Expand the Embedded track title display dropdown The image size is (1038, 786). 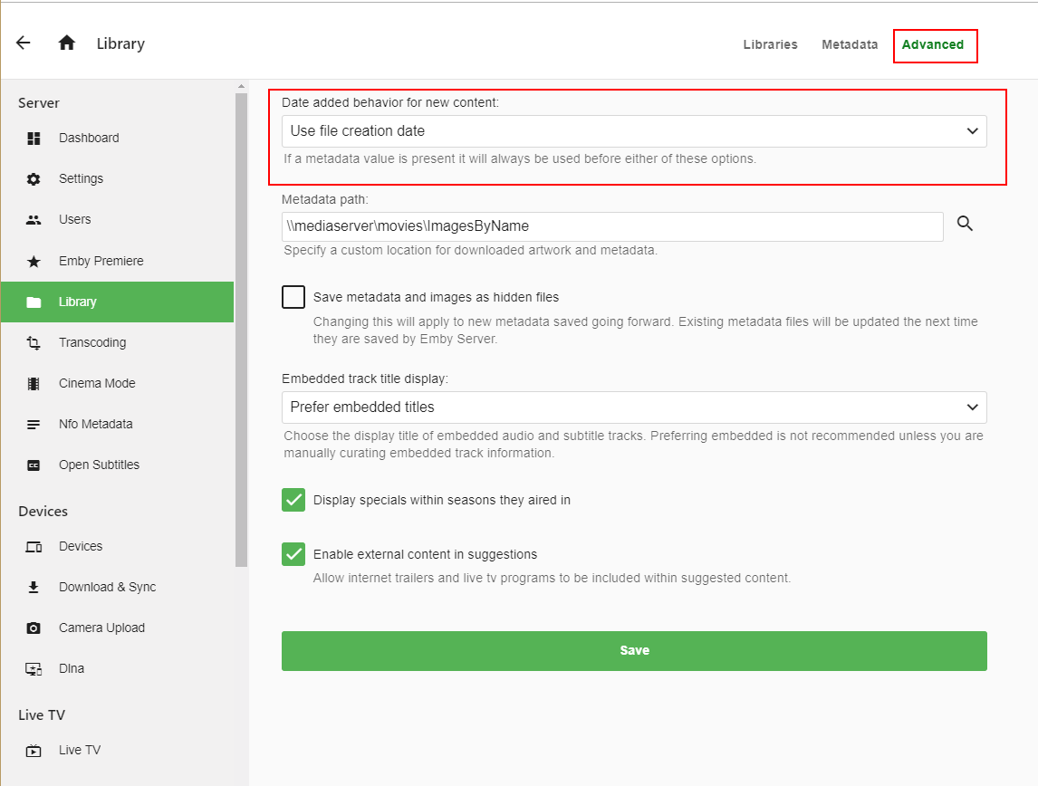634,407
